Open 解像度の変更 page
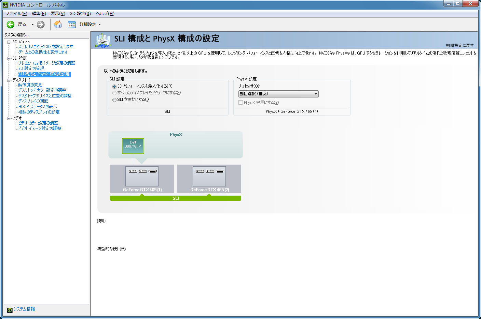Viewport: 481px width, 319px height. point(30,85)
